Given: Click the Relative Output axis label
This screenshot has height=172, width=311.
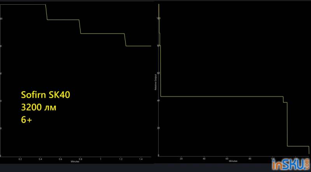Looking at the screenshot, I should pos(155,82).
